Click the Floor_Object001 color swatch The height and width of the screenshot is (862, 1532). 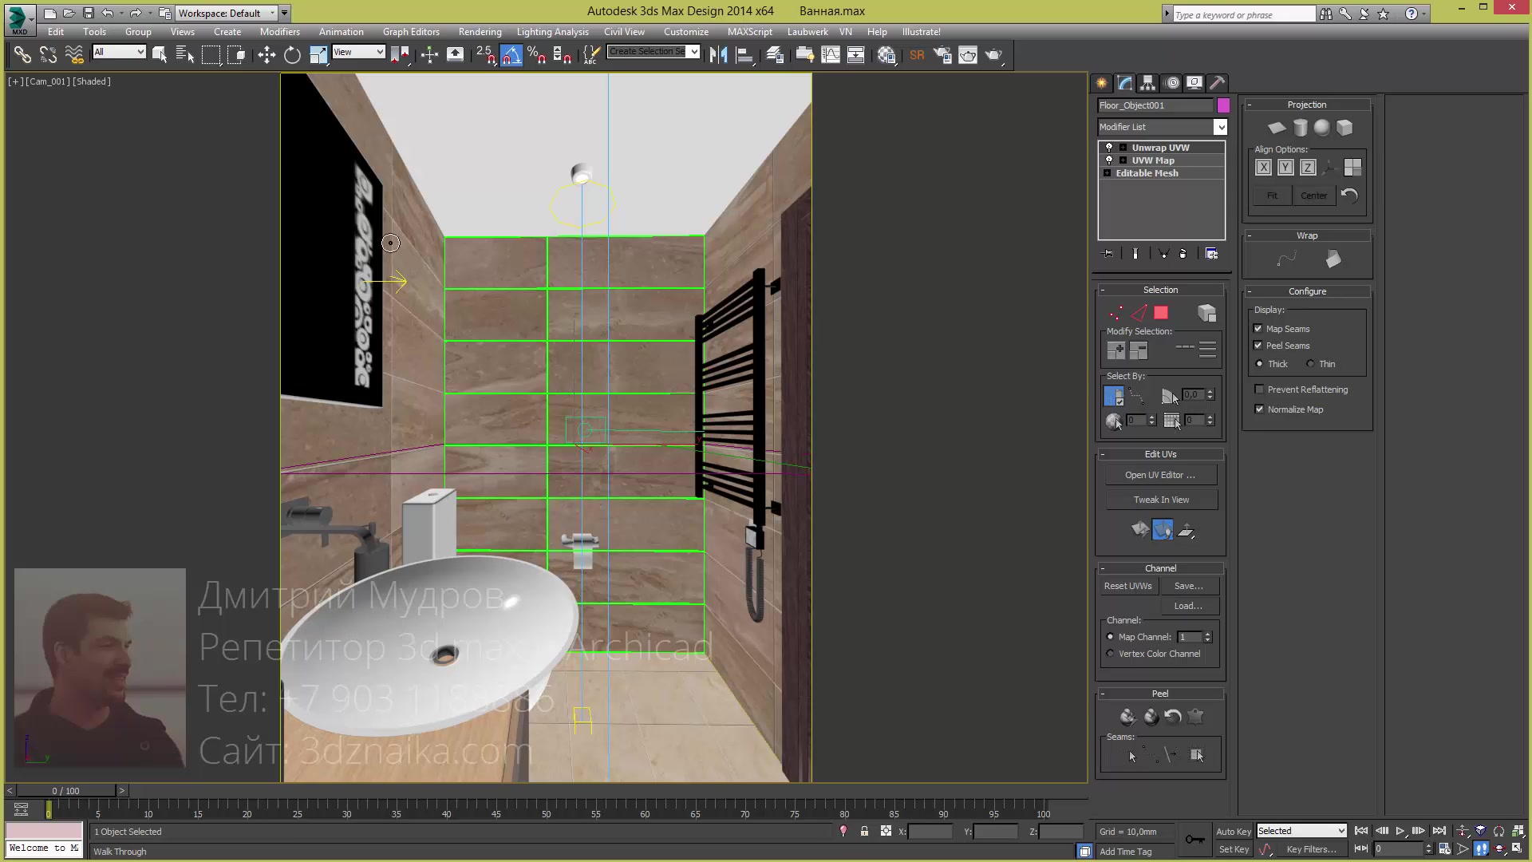1222,105
